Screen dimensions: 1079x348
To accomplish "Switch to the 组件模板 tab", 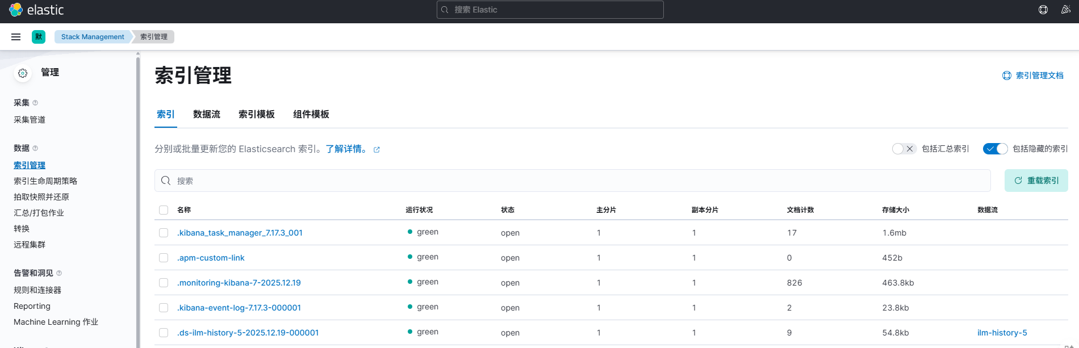I will point(311,114).
